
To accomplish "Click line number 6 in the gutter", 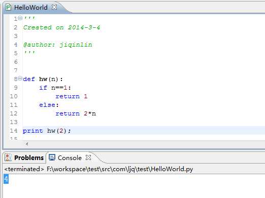I will click(x=16, y=62).
